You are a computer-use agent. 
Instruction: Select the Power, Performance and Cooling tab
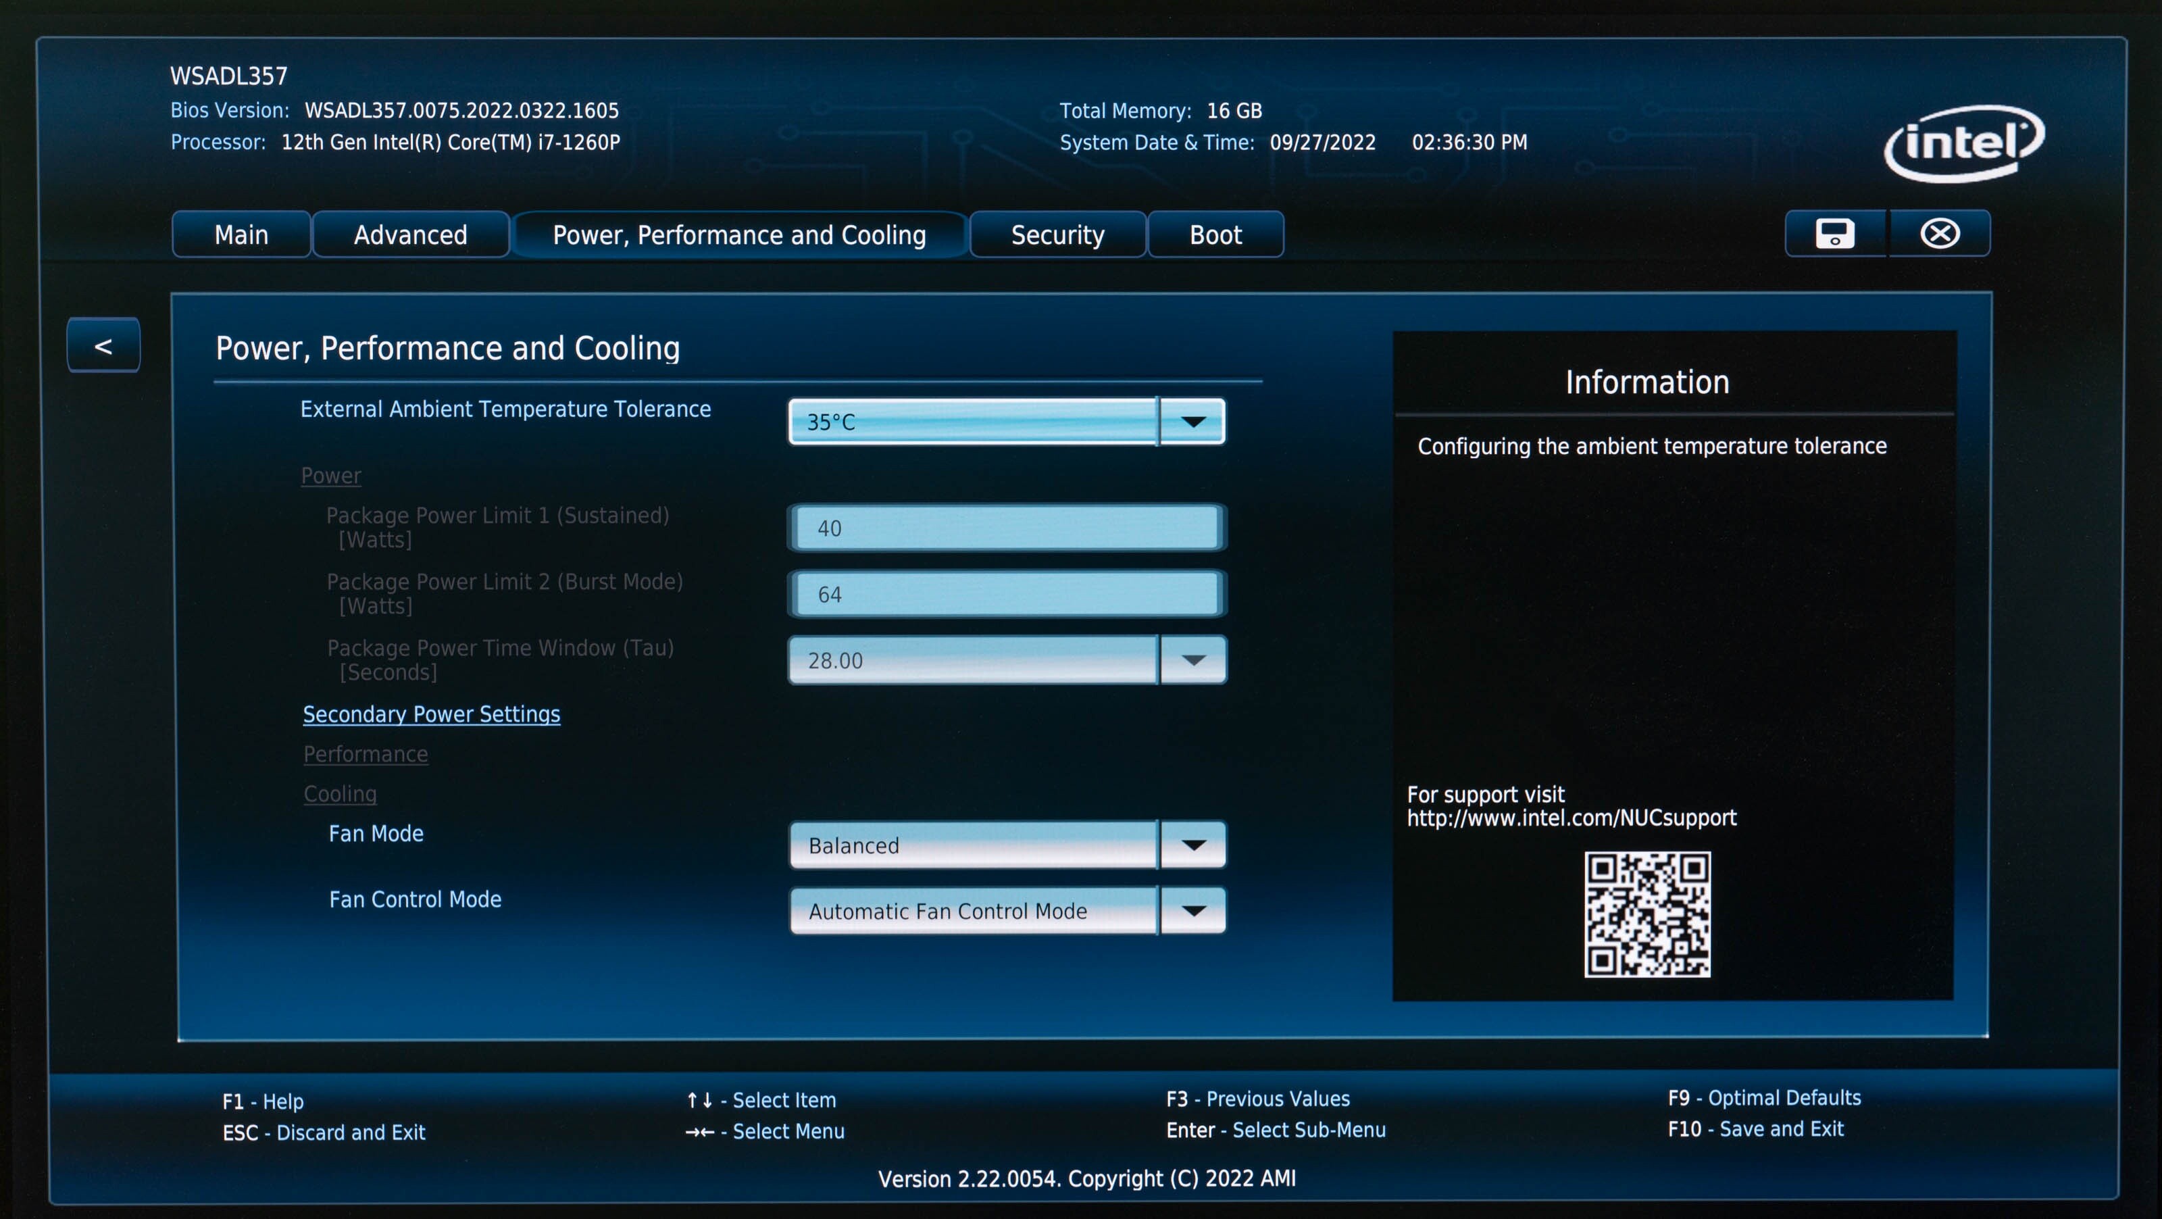(x=739, y=235)
